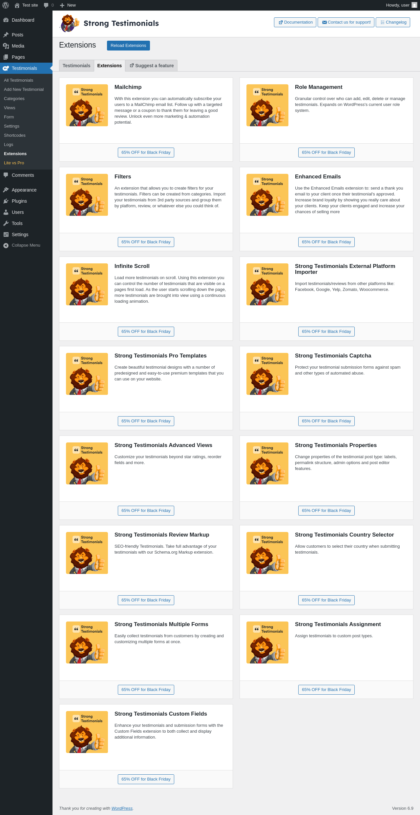
Task: Click the Mailchimp extension thumbnail image
Action: (x=87, y=105)
